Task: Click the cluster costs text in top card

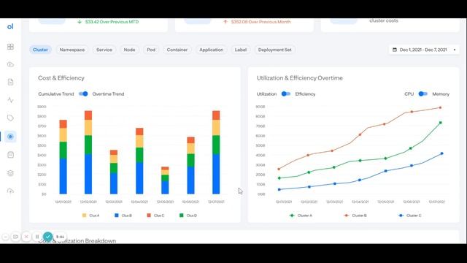Action: 384,21
